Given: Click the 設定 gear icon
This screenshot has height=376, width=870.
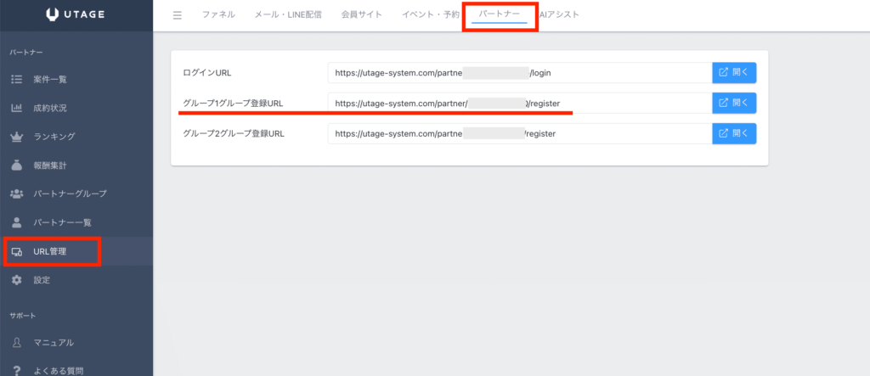Looking at the screenshot, I should [17, 280].
